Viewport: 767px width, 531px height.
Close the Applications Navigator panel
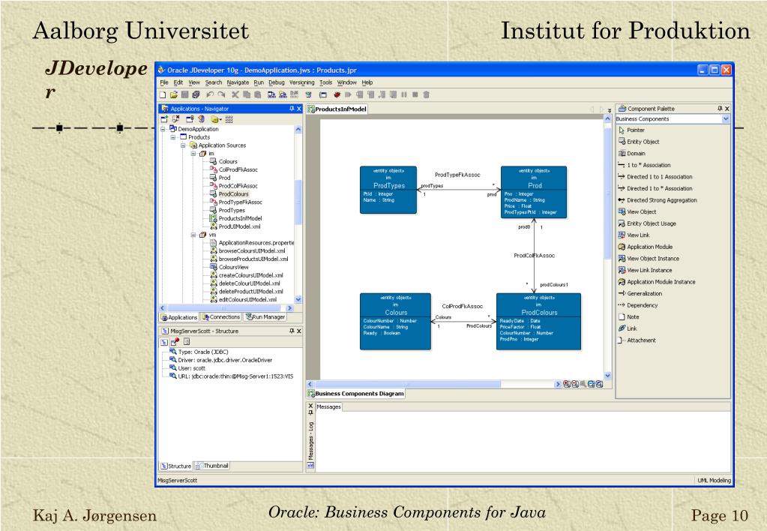[299, 109]
